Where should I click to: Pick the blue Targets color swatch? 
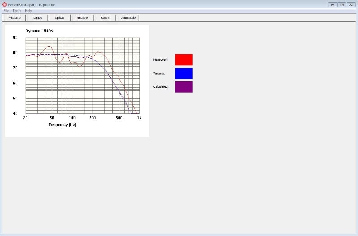click(x=183, y=73)
